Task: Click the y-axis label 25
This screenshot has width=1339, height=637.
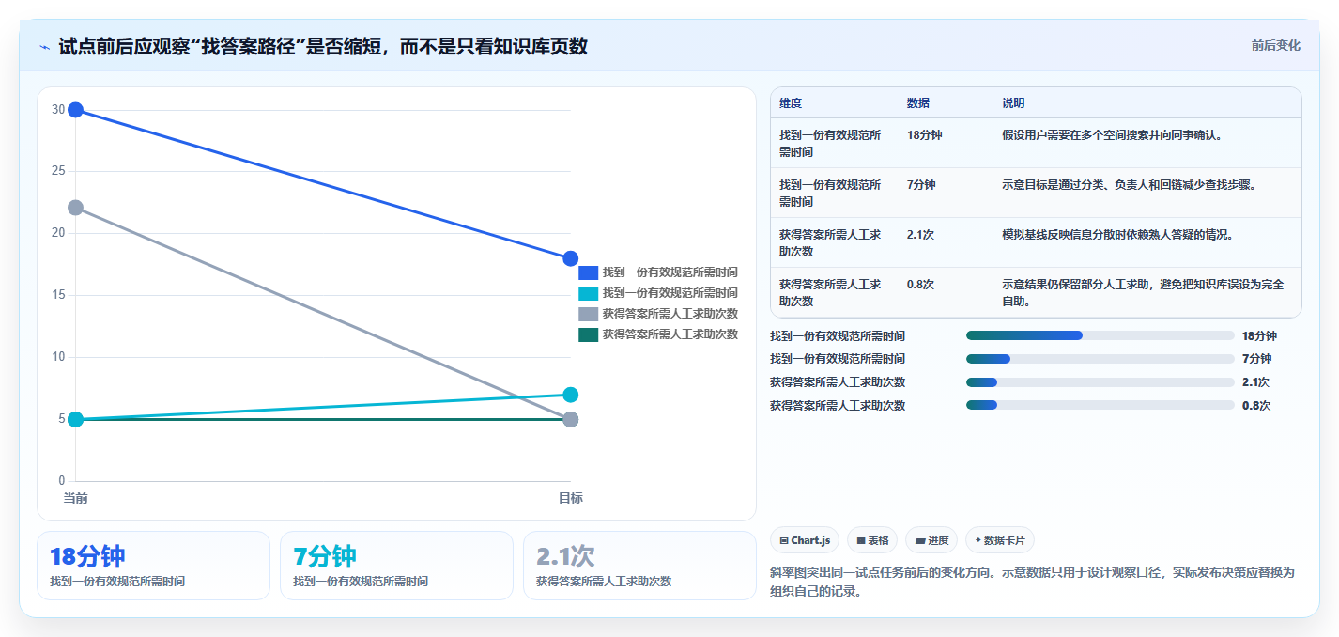Action: pyautogui.click(x=58, y=171)
